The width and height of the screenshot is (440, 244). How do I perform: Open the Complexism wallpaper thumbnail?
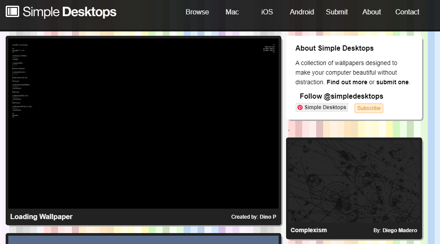coord(354,181)
